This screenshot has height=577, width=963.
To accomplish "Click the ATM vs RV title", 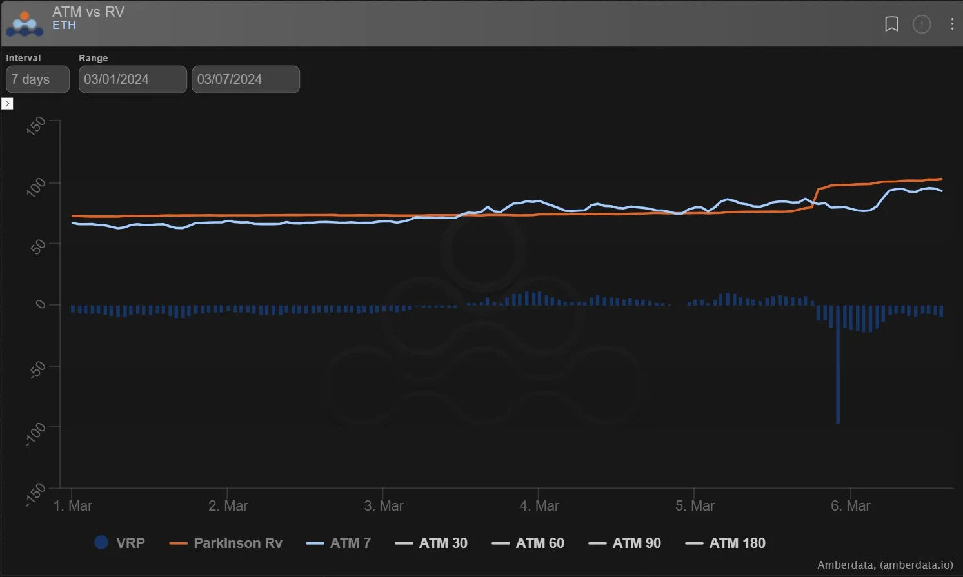I will [x=88, y=12].
